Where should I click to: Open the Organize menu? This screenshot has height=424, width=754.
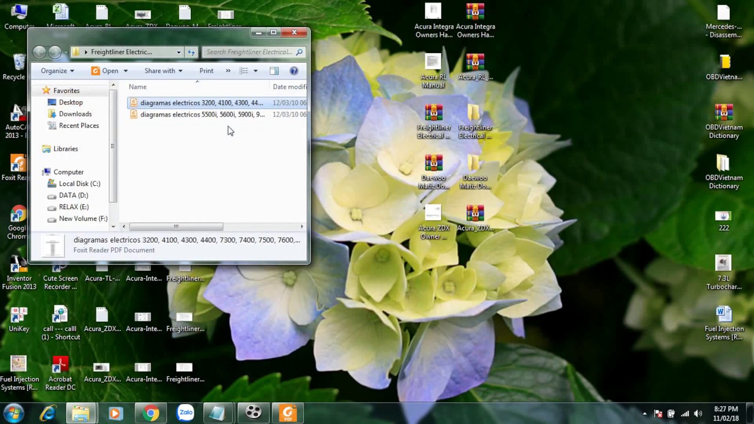(x=57, y=71)
